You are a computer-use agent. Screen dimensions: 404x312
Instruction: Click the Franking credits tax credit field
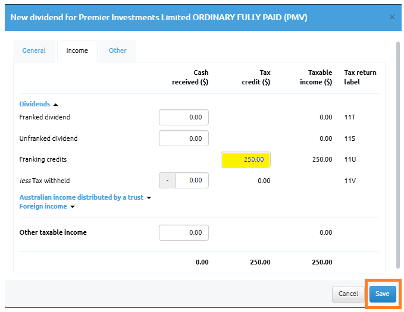[246, 160]
